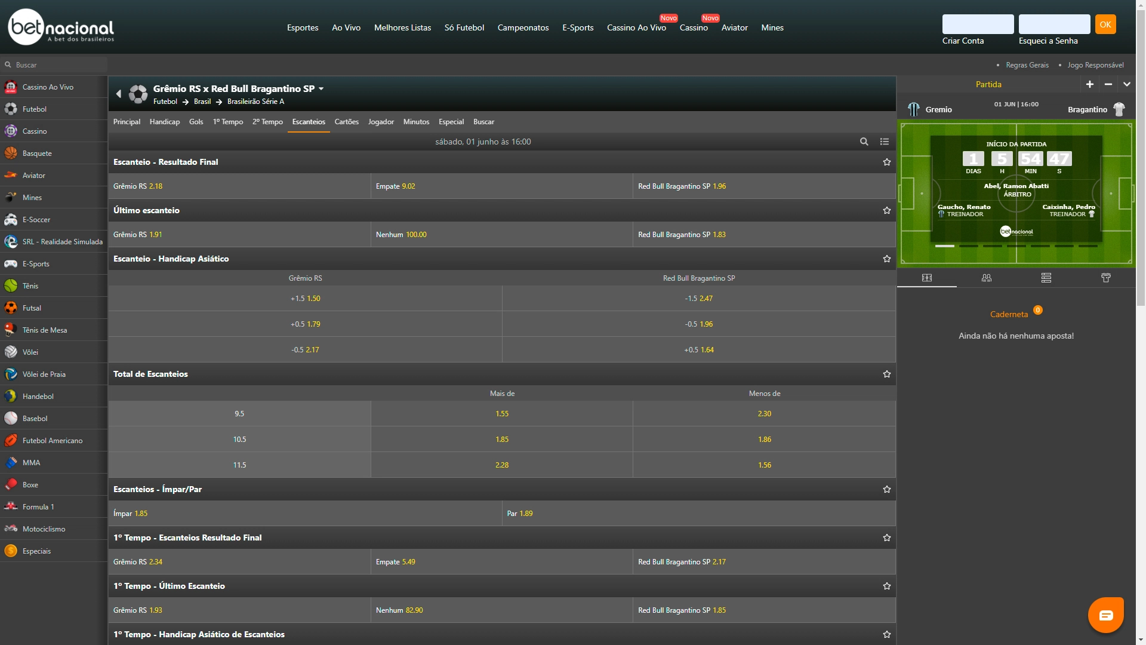The height and width of the screenshot is (645, 1146).
Task: Open the Mines bomb sidebar icon
Action: click(x=11, y=198)
